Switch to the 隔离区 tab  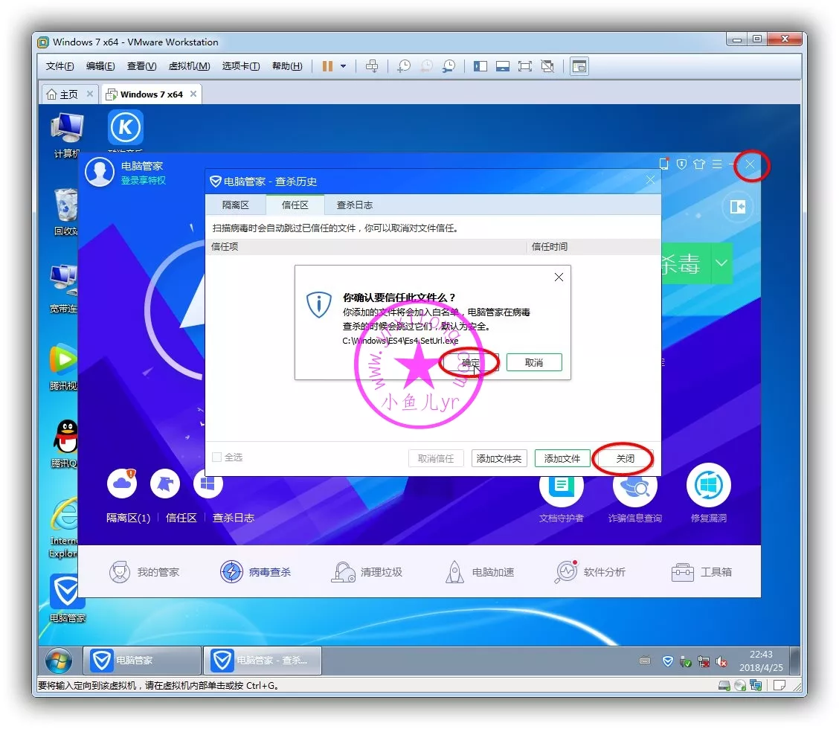coord(235,205)
